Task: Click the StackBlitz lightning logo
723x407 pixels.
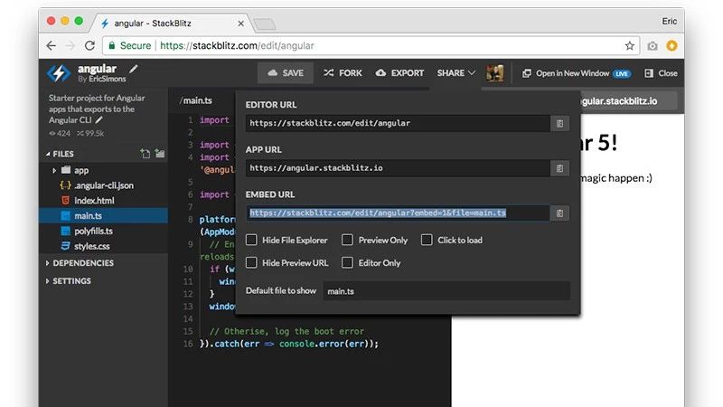Action: click(59, 73)
